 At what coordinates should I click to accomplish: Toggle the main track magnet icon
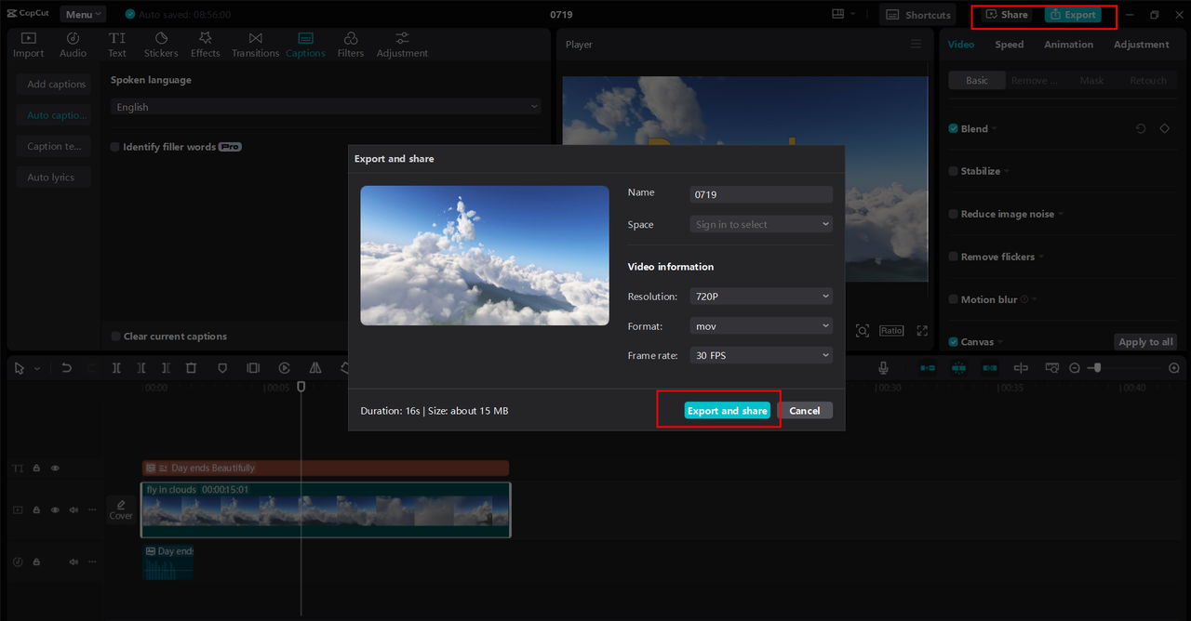(x=928, y=368)
